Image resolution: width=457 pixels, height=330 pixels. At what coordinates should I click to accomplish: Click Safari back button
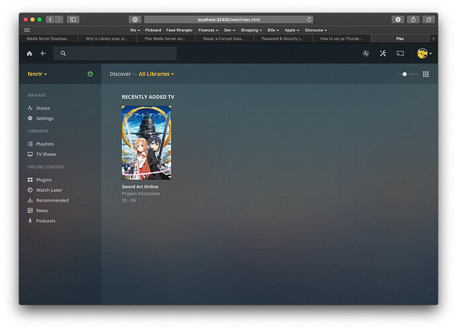(50, 19)
